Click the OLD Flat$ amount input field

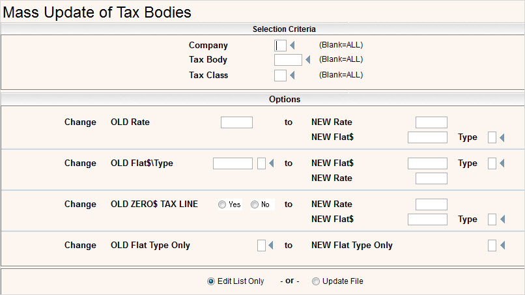(233, 163)
